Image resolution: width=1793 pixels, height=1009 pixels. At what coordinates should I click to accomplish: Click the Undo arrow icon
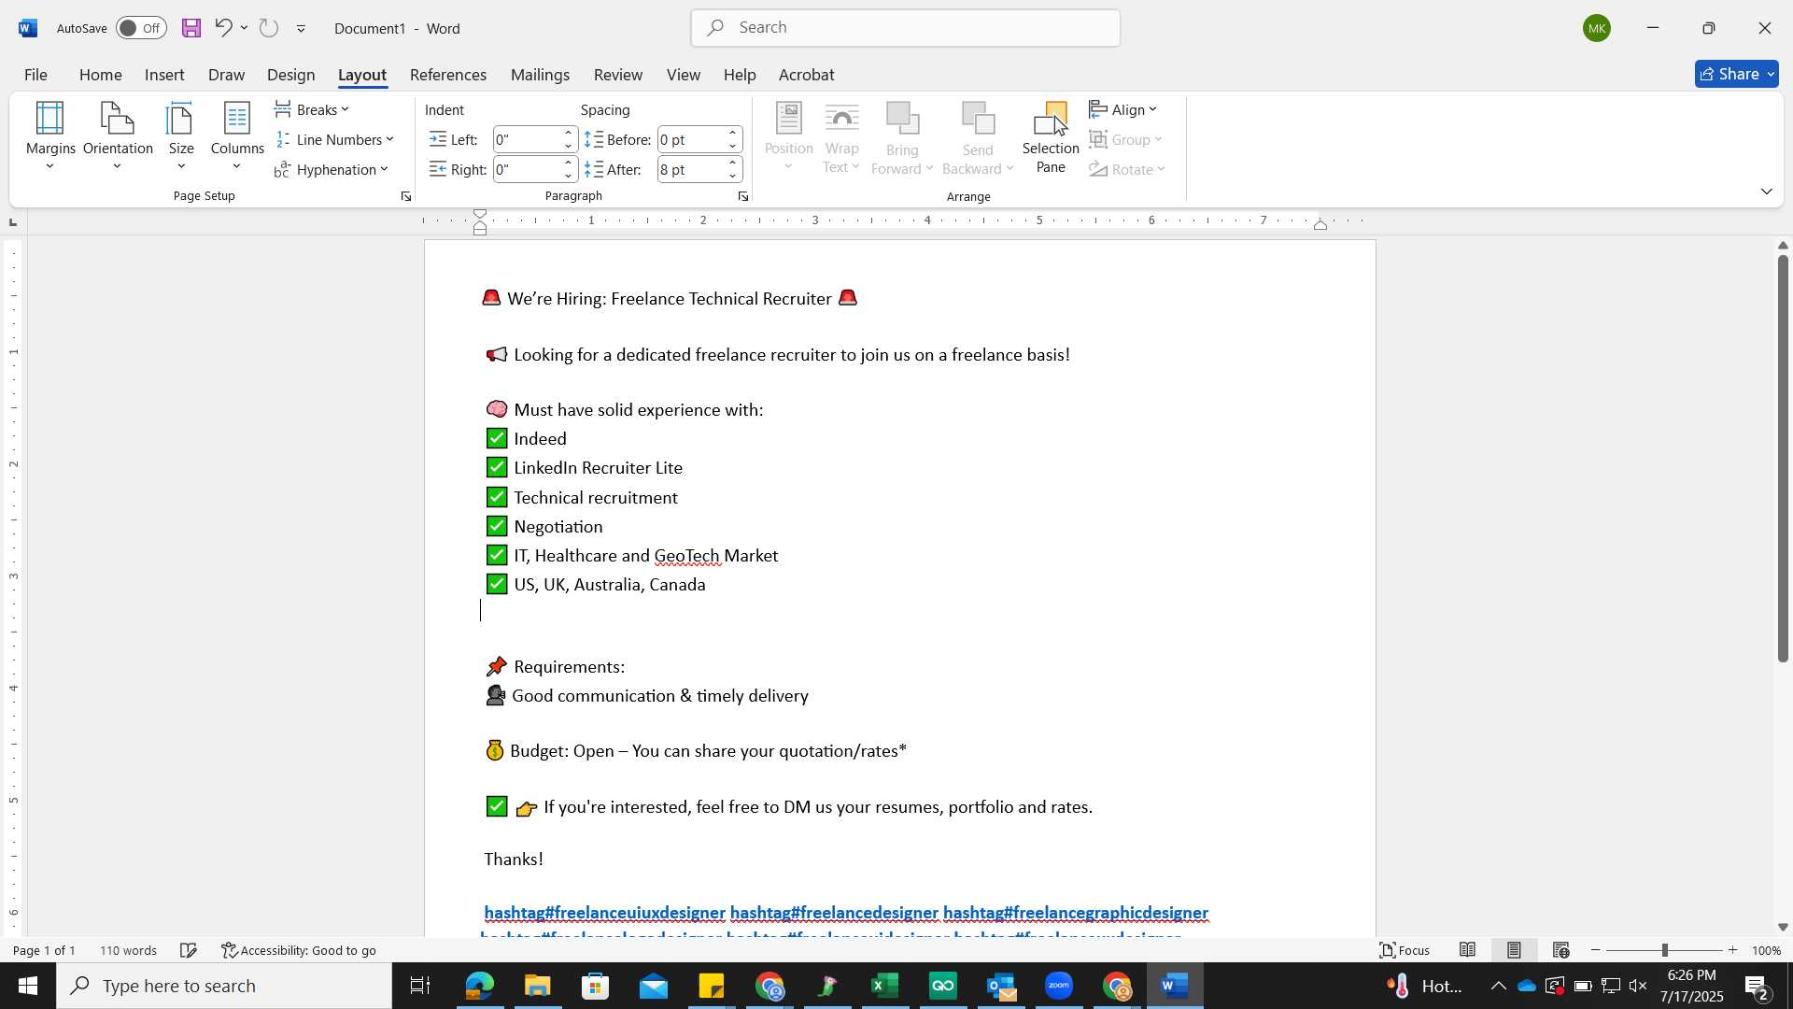[x=222, y=28]
